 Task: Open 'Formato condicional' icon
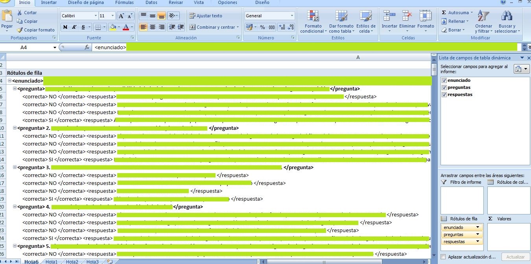(313, 22)
